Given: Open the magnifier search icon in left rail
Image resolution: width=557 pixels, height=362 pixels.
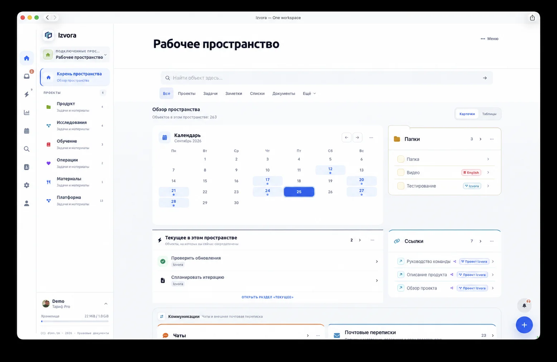Looking at the screenshot, I should (26, 149).
